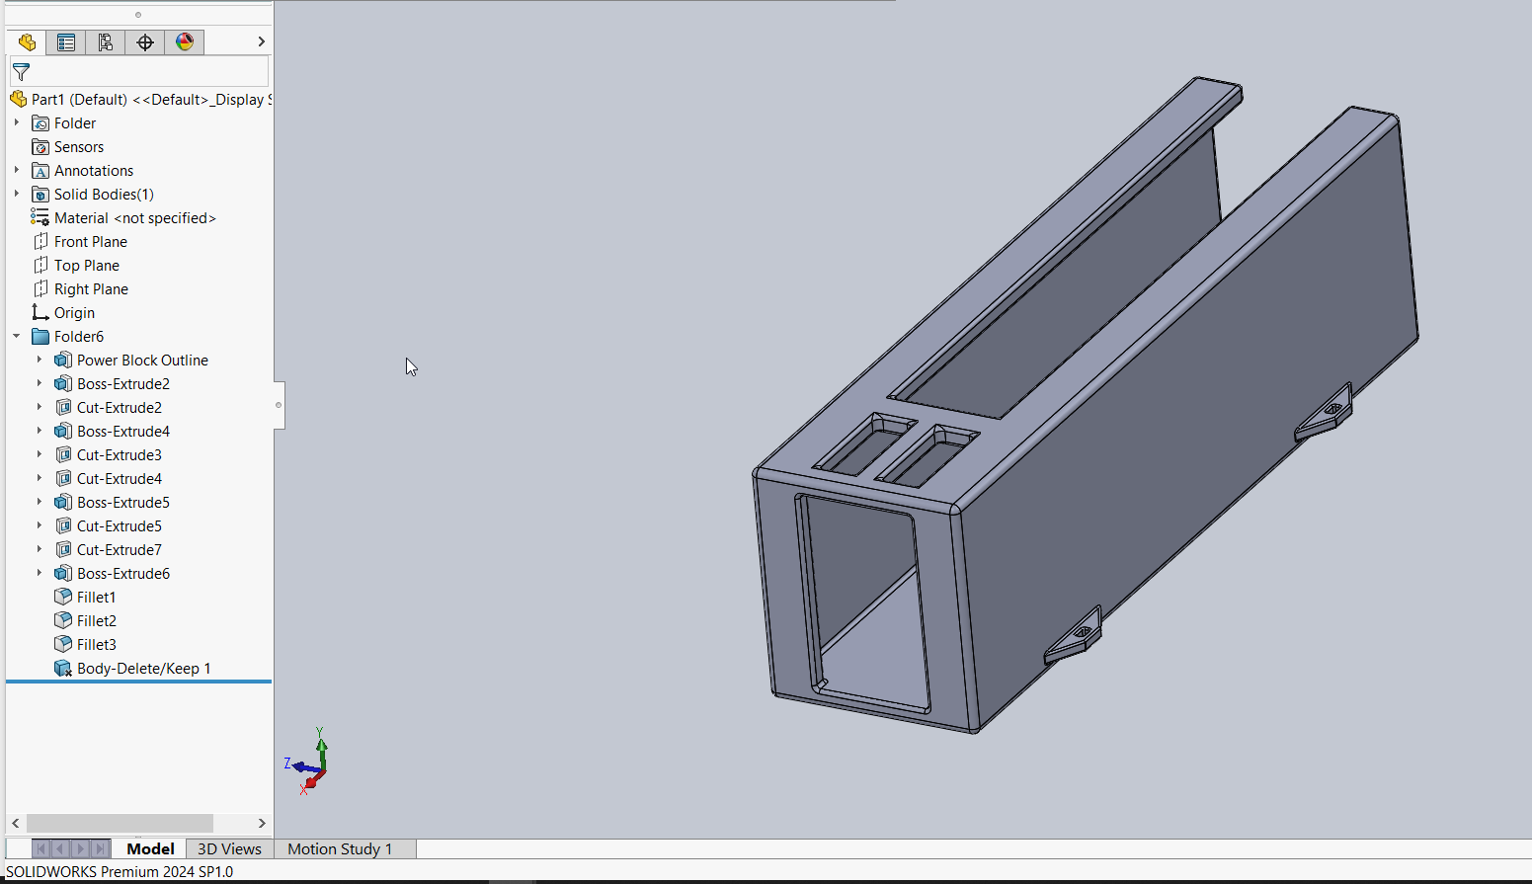This screenshot has width=1532, height=884.
Task: Click the Material not specified item
Action: tap(134, 218)
